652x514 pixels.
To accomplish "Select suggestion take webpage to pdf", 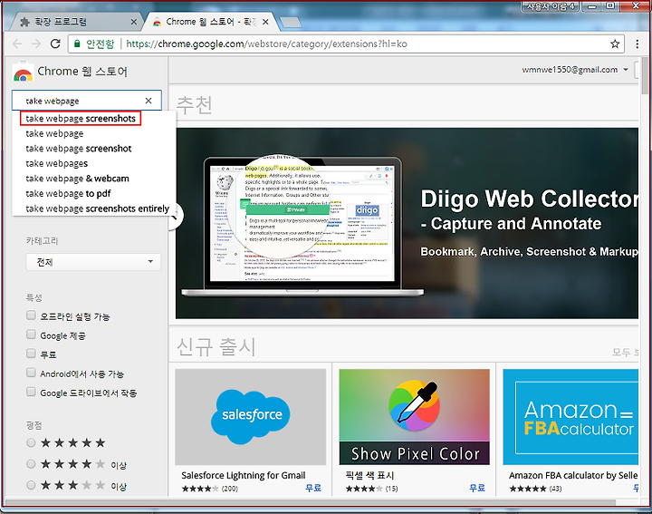I will point(68,193).
